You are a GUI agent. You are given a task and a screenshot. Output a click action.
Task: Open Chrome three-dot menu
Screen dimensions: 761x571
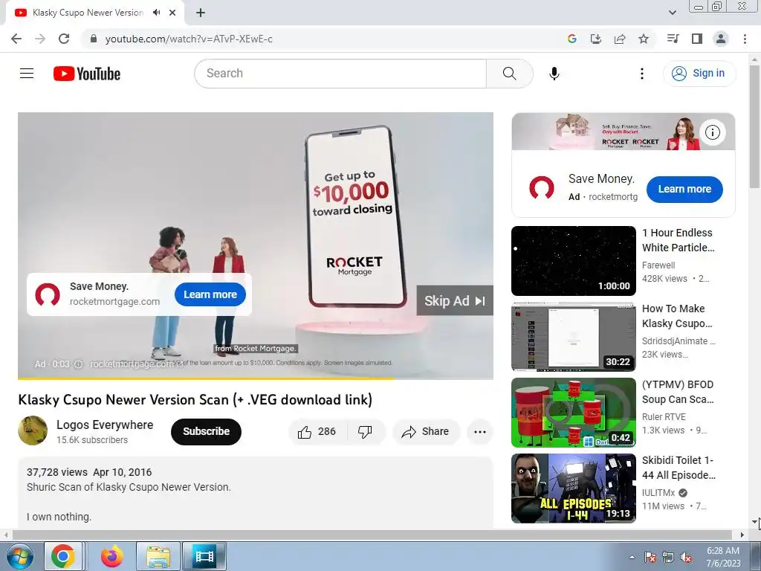click(745, 39)
